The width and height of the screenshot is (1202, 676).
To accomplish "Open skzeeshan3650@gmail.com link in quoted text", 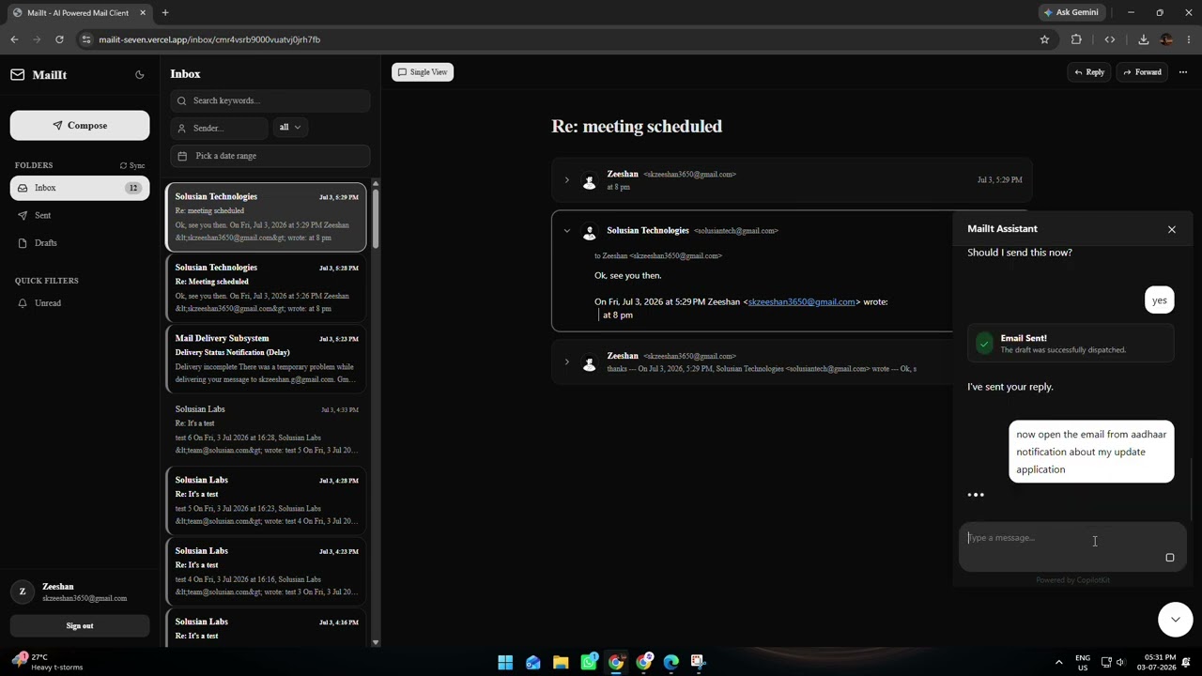I will coord(801,302).
